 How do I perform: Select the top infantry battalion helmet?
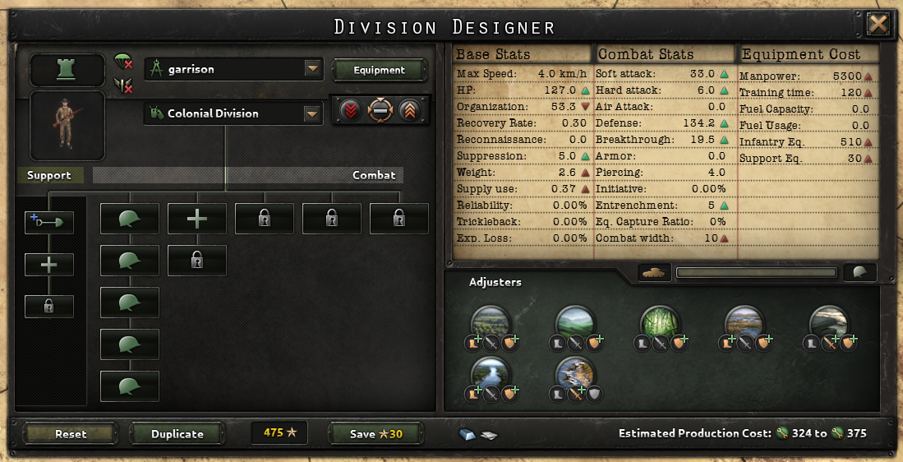[130, 219]
